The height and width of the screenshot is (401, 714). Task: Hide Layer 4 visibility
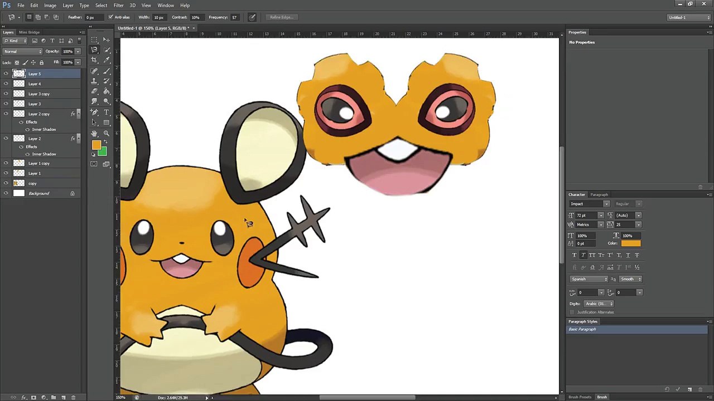pos(6,84)
